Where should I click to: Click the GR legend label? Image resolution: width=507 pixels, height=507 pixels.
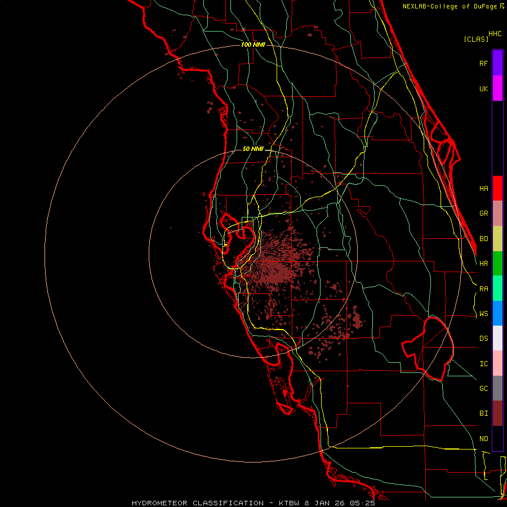pyautogui.click(x=483, y=214)
